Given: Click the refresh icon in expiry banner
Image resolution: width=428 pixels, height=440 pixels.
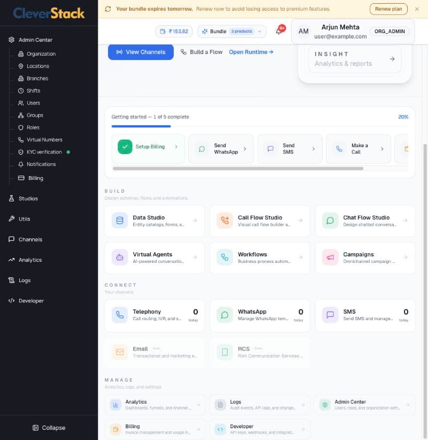Looking at the screenshot, I should point(108,9).
